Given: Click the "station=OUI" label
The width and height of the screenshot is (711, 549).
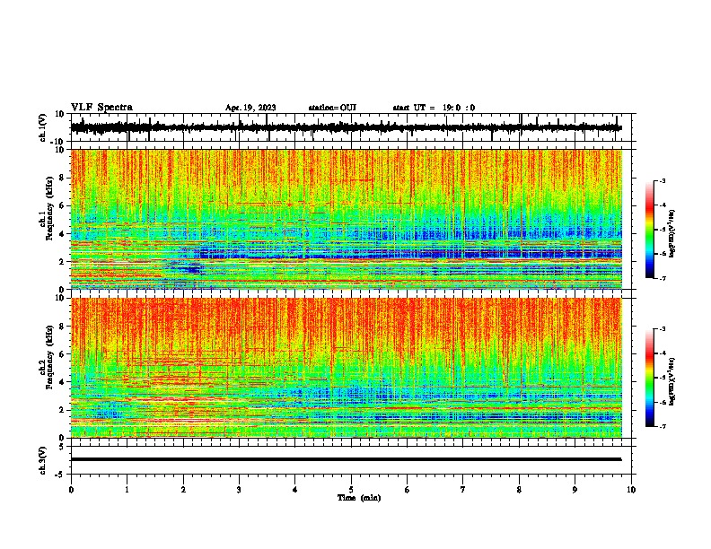Looking at the screenshot, I should 332,108.
